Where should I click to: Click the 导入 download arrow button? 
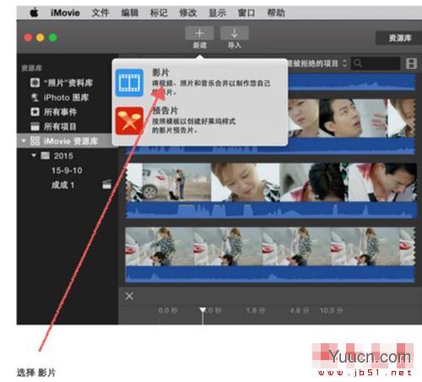point(235,33)
